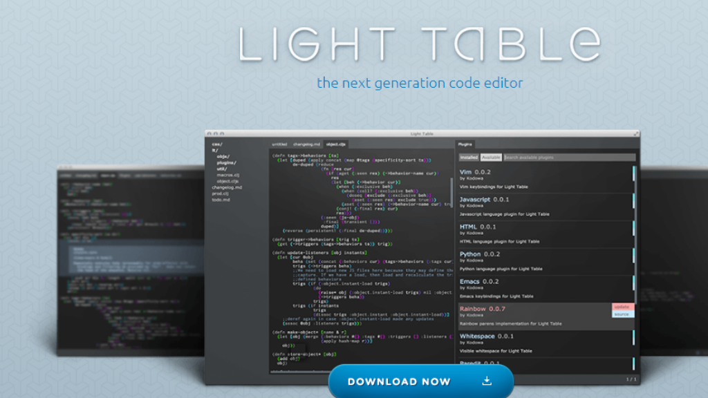Image resolution: width=708 pixels, height=398 pixels.
Task: Click the defn update-listeners code line
Action: coord(319,253)
